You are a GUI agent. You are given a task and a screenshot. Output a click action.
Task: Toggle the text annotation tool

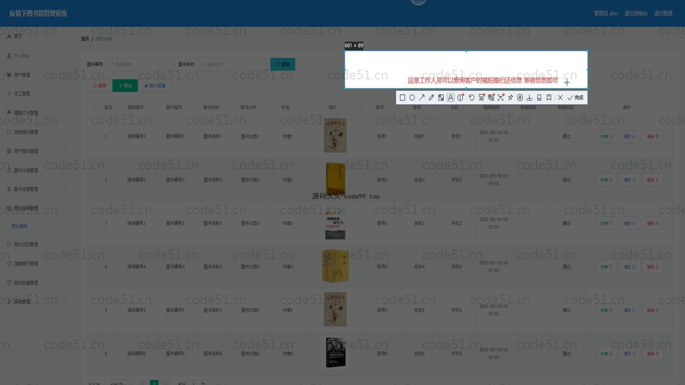[x=451, y=98]
